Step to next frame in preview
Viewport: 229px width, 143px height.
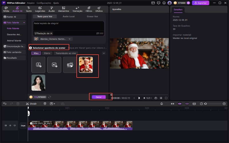[144, 98]
